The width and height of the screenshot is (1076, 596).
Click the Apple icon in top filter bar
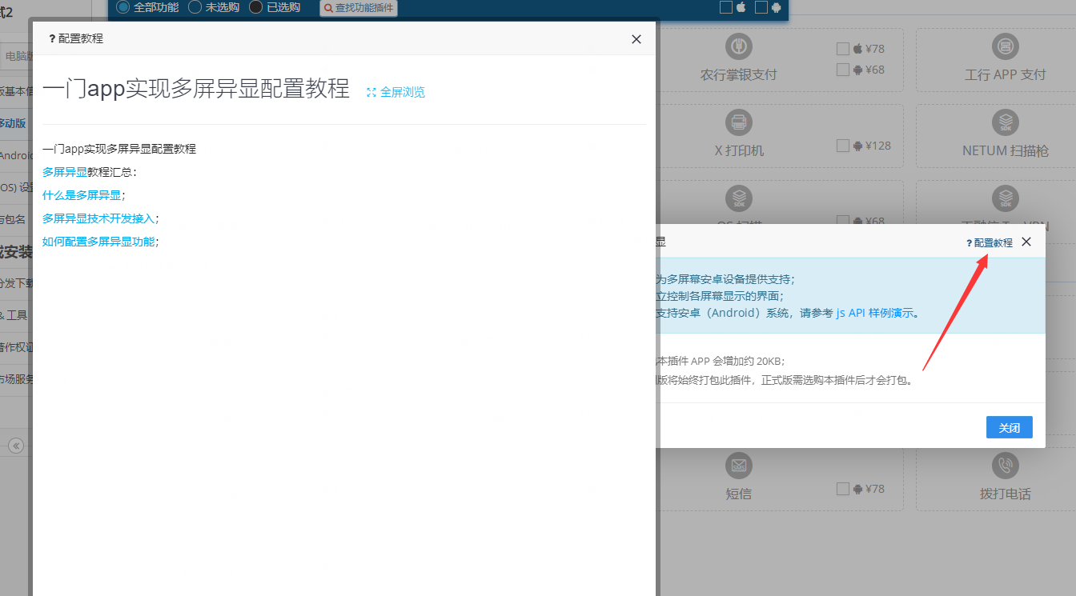[741, 7]
